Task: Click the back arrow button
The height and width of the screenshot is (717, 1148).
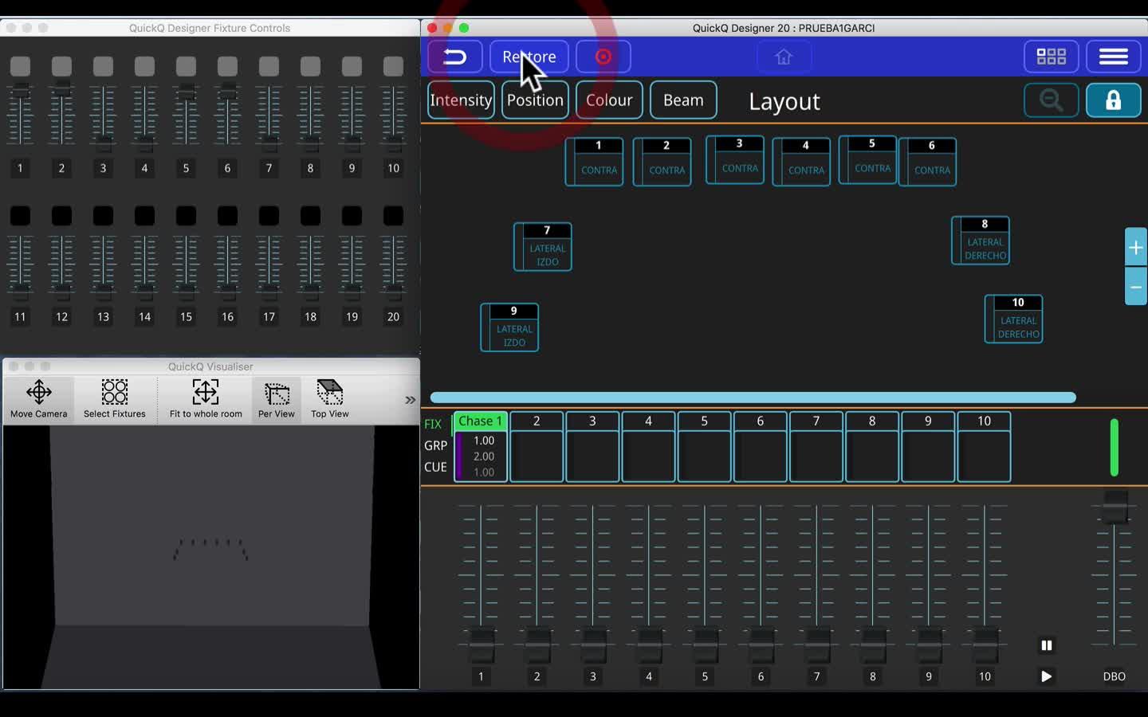Action: [455, 57]
